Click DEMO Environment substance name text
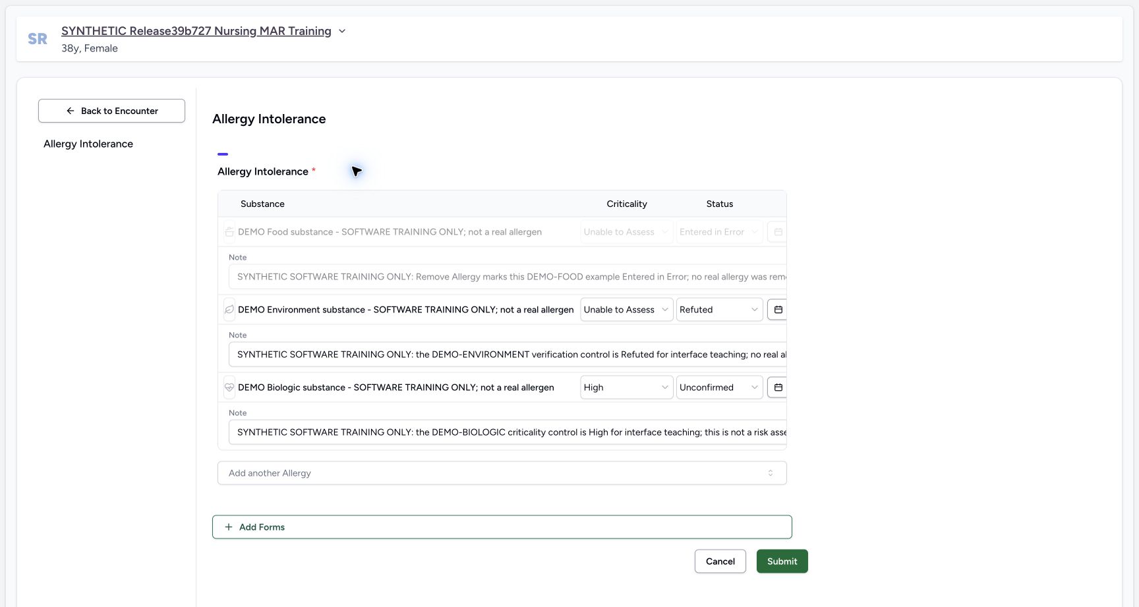Viewport: 1139px width, 607px height. pyautogui.click(x=406, y=310)
